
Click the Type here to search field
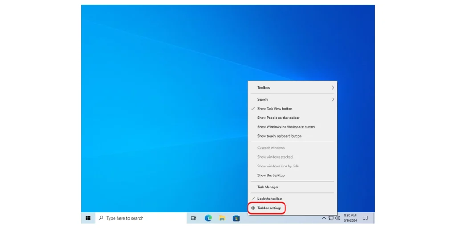pyautogui.click(x=141, y=218)
